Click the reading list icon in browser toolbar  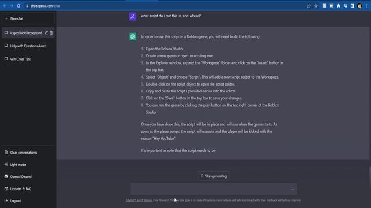pyautogui.click(x=345, y=6)
